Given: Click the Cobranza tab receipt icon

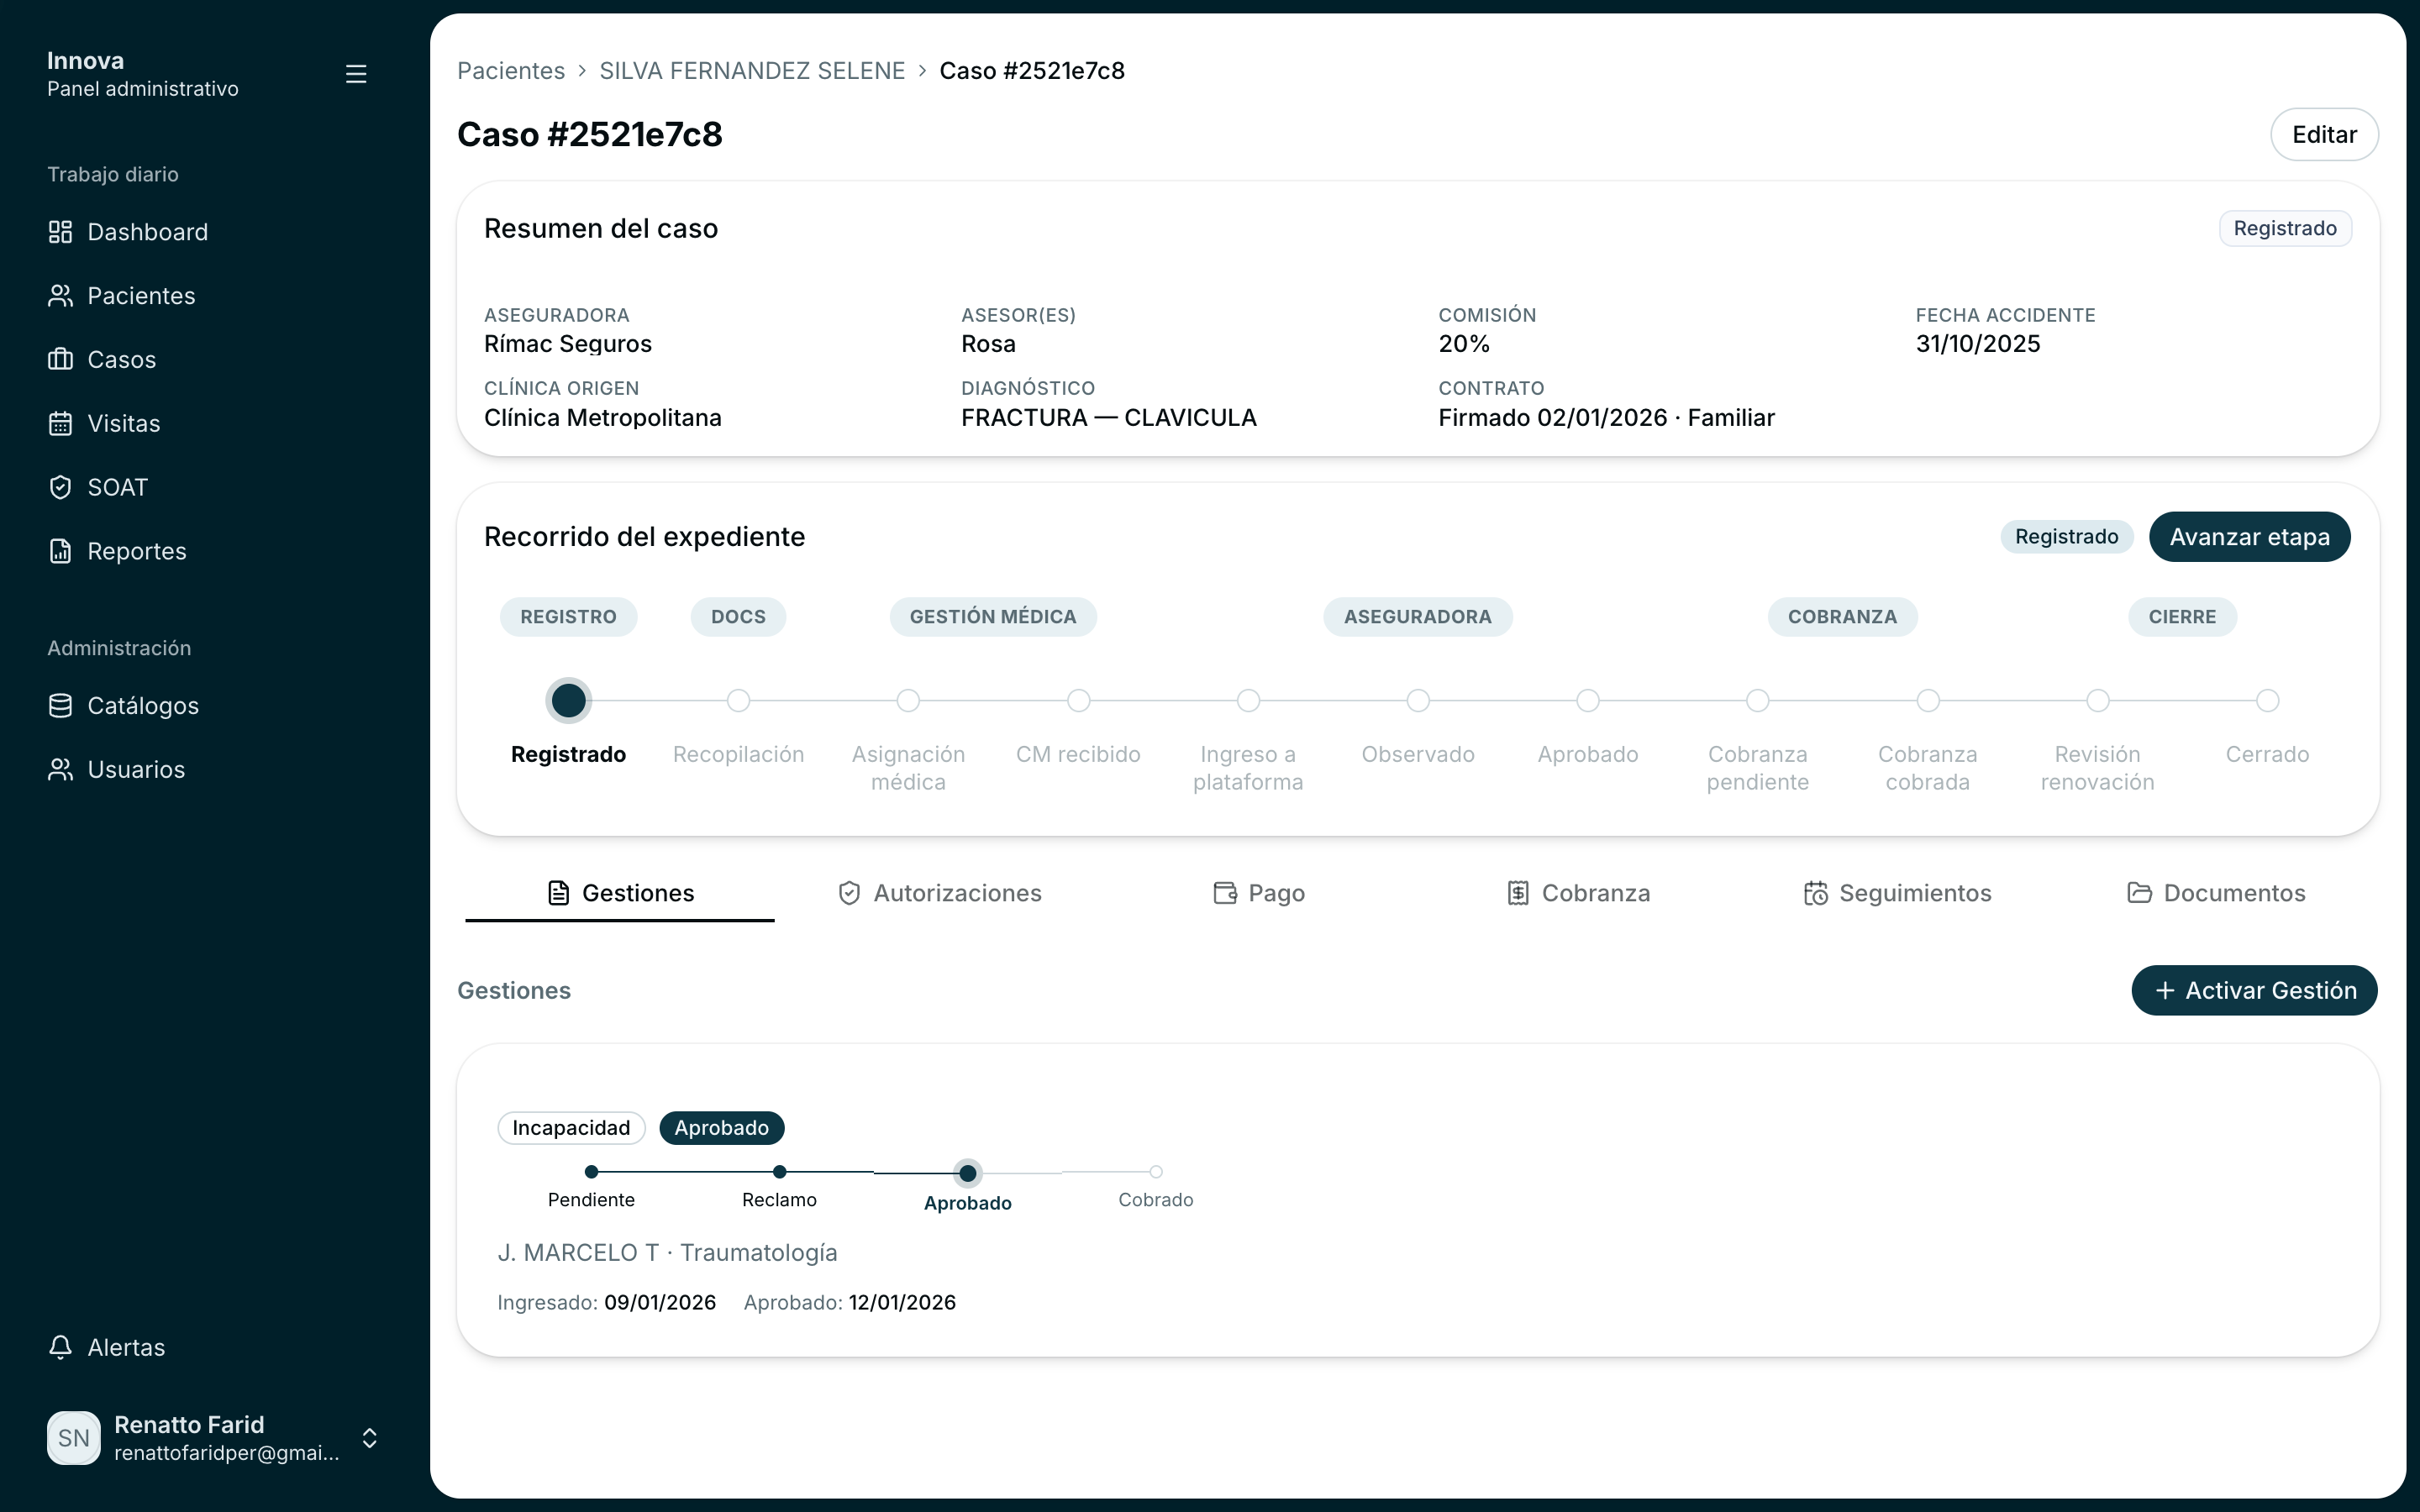Looking at the screenshot, I should coord(1518,893).
